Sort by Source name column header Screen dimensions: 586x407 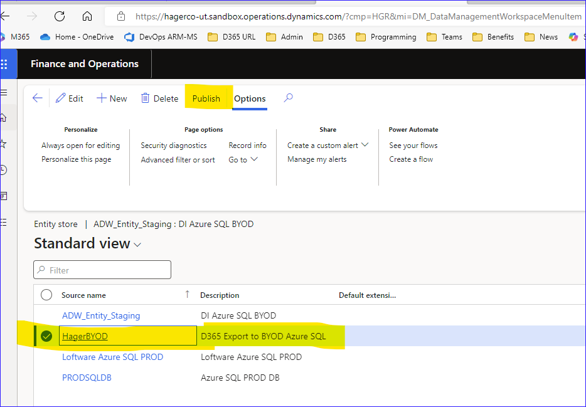pos(83,295)
